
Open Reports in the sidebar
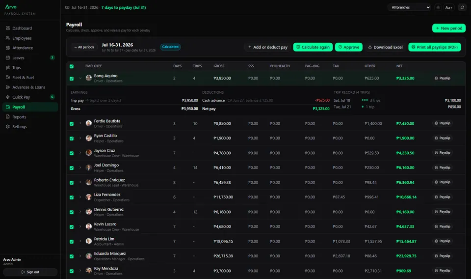coord(30,117)
